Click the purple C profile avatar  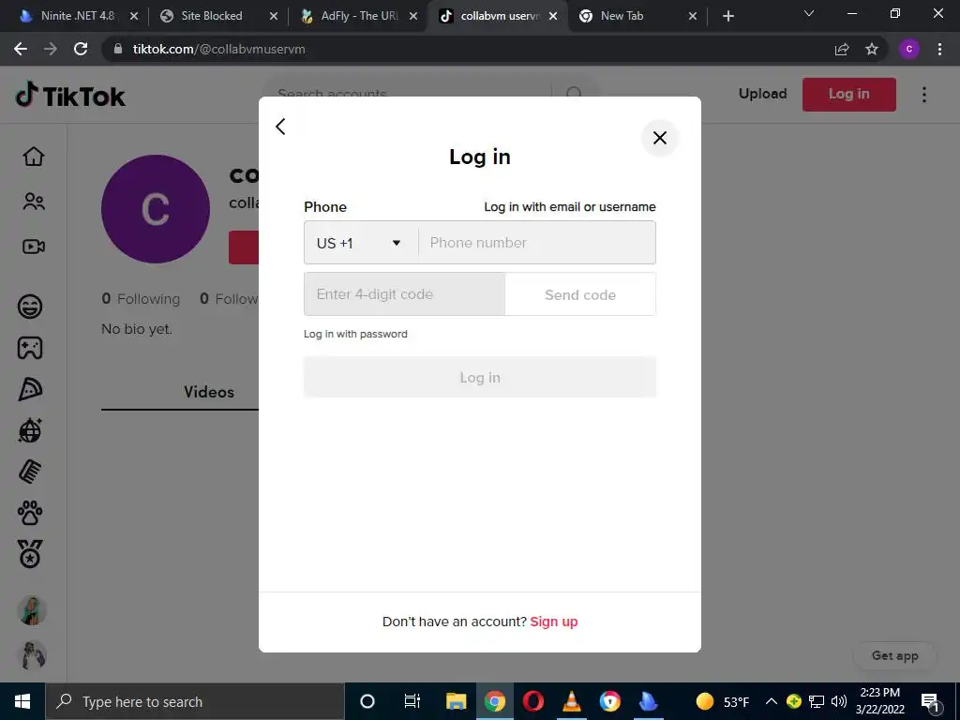point(156,209)
